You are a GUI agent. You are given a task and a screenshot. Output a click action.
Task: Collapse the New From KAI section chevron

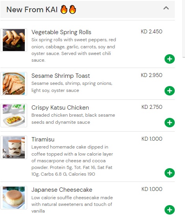pos(166,8)
